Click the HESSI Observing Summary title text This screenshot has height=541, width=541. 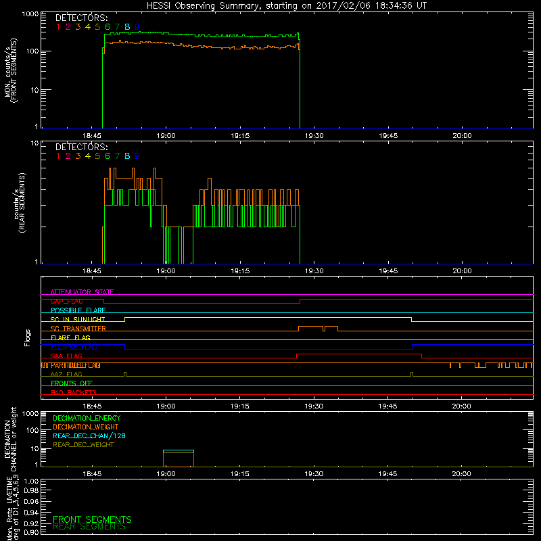(287, 6)
